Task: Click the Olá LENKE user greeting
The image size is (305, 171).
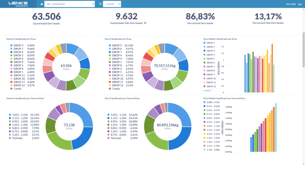Action: (x=291, y=4)
